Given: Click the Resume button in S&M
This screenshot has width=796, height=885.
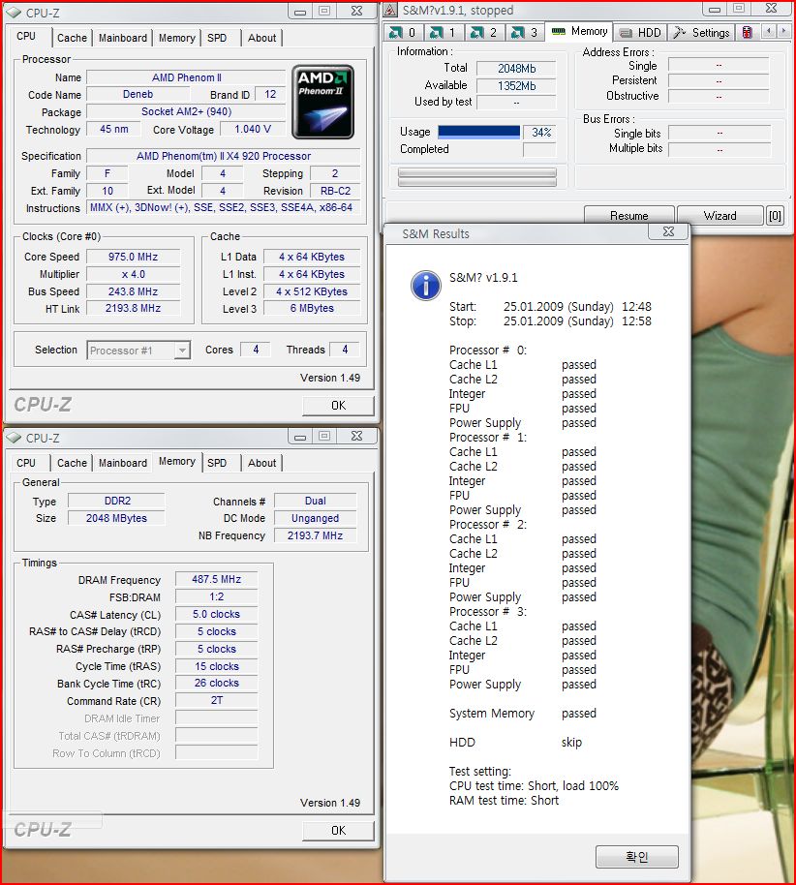Looking at the screenshot, I should pyautogui.click(x=628, y=216).
